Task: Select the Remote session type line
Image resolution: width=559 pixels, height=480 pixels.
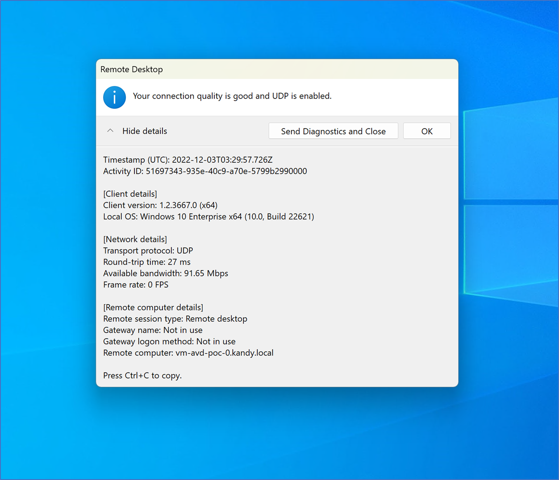Action: pyautogui.click(x=175, y=319)
